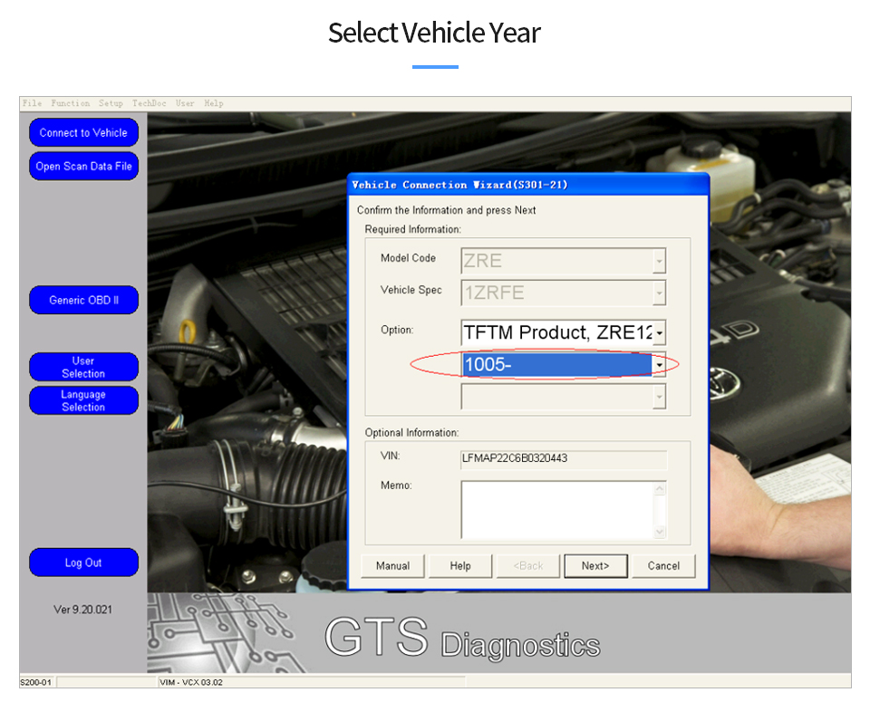Open User Selection in the sidebar
The width and height of the screenshot is (870, 702).
click(83, 367)
